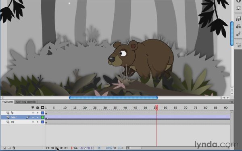Lock the bear layer
242x151 pixels.
click(x=38, y=118)
